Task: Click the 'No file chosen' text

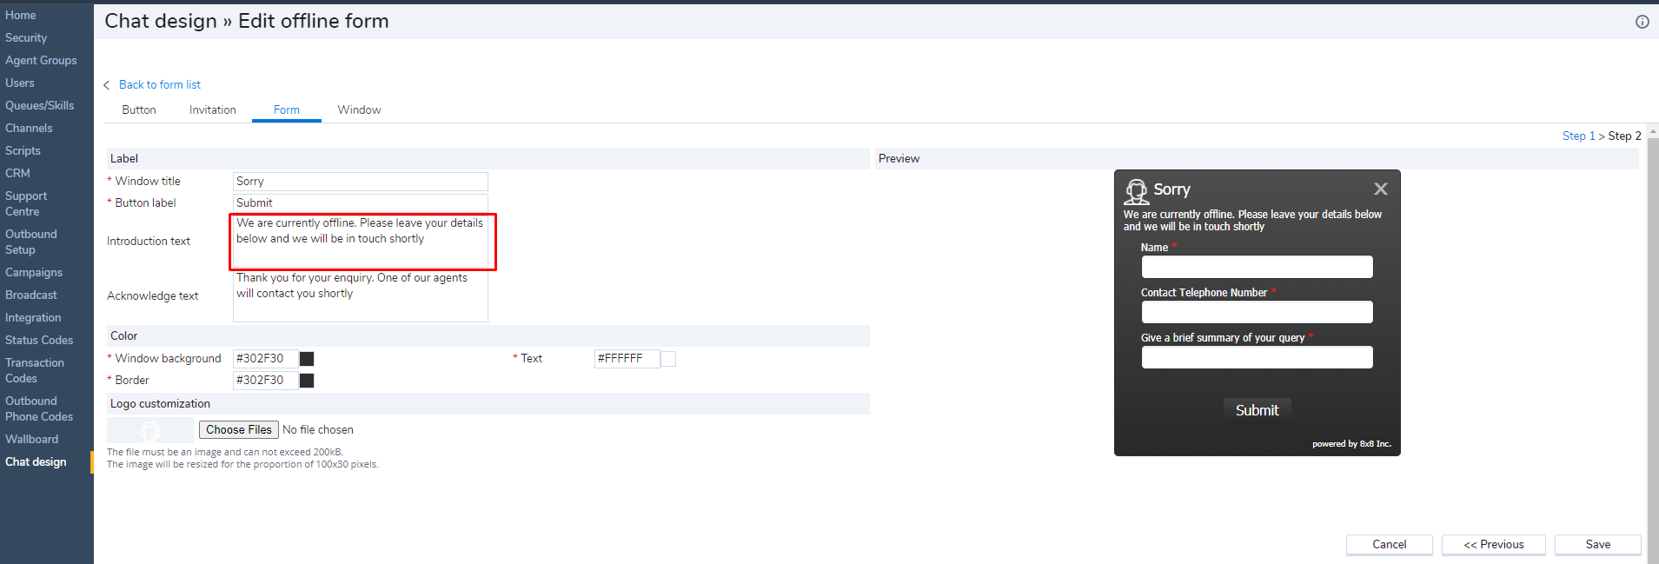Action: click(318, 430)
